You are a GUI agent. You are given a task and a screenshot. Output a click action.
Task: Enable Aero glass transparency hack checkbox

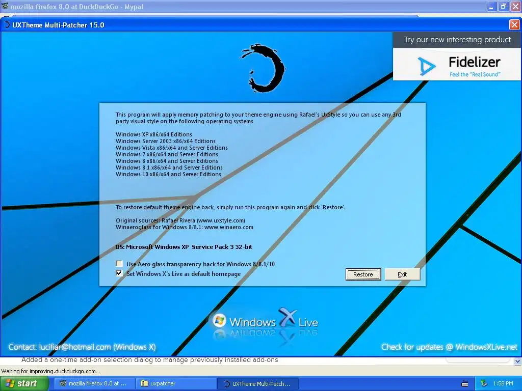(119, 264)
